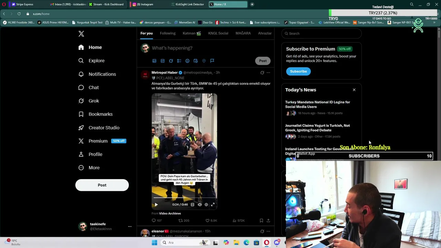Open a new browser tab
Image resolution: width=441 pixels, height=248 pixels.
(252, 4)
